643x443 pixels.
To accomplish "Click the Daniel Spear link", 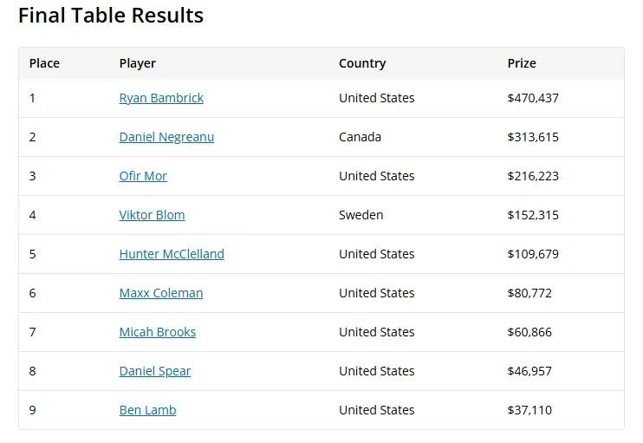I will [x=155, y=371].
